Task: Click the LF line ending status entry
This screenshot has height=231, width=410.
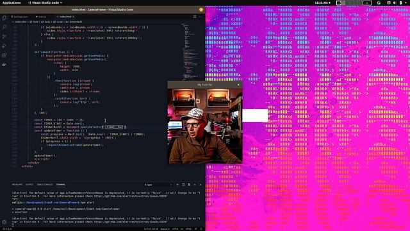Action: point(182,229)
